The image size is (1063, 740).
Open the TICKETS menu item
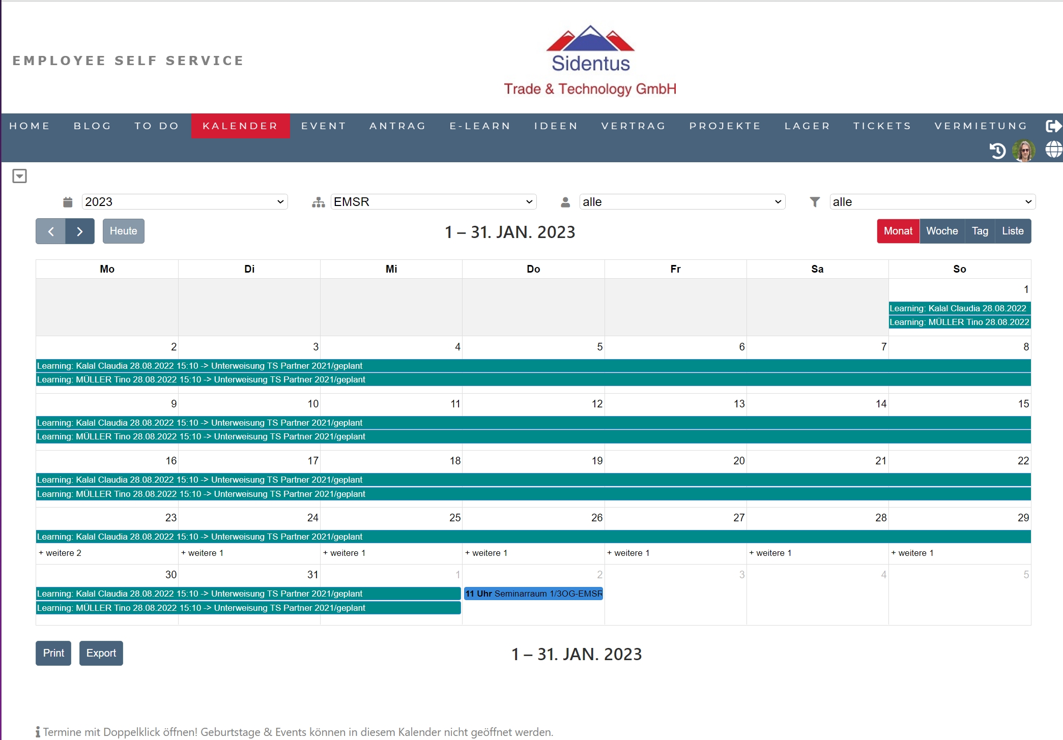pos(882,126)
